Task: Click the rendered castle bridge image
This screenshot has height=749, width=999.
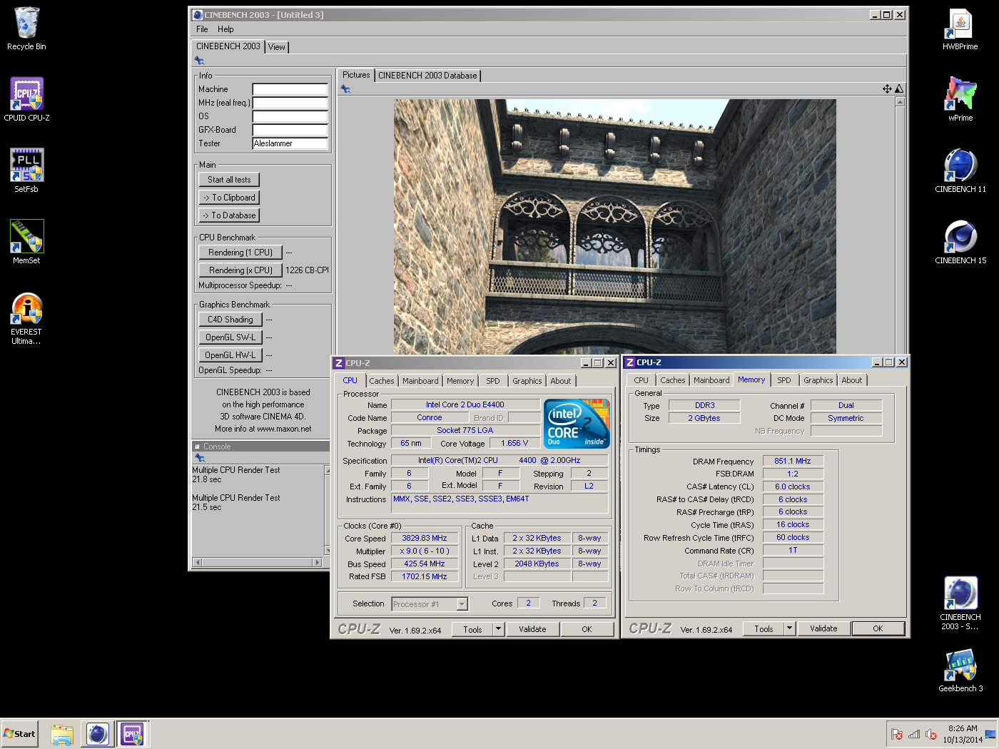Action: point(614,227)
